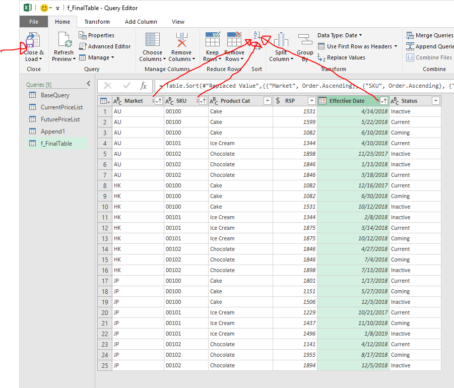454x388 pixels.
Task: Open the Choose Columns tool
Action: coord(152,40)
